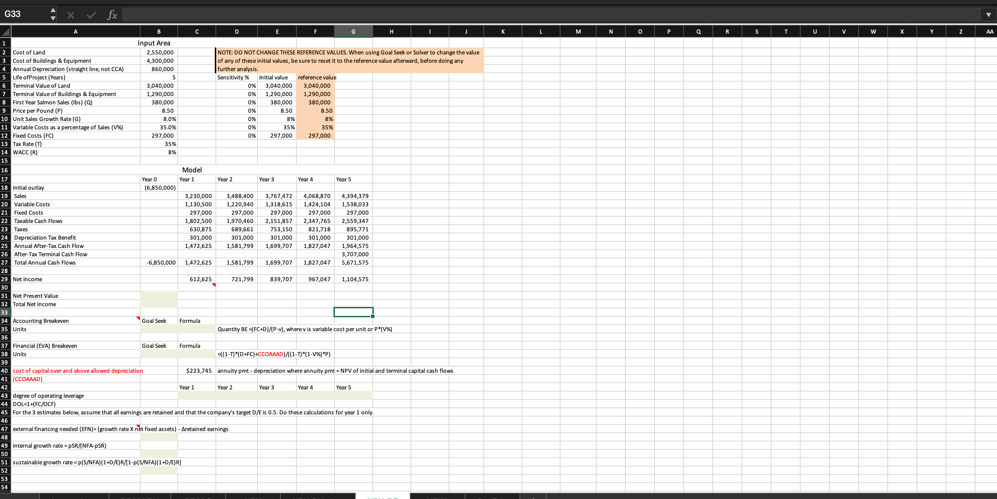Click inside the formula bar input field
Image resolution: width=997 pixels, height=499 pixels.
542,15
